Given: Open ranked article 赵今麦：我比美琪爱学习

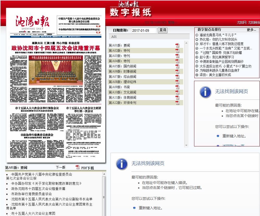Looking at the screenshot, I should point(217,57).
